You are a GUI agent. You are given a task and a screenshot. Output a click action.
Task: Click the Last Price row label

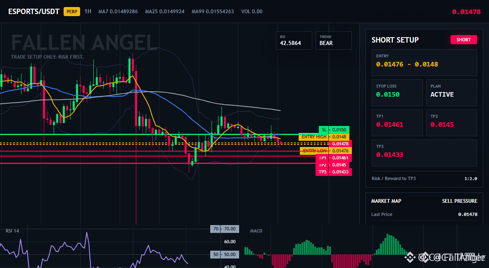[x=382, y=214]
